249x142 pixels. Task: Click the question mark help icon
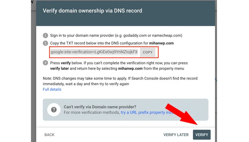[x=53, y=109]
